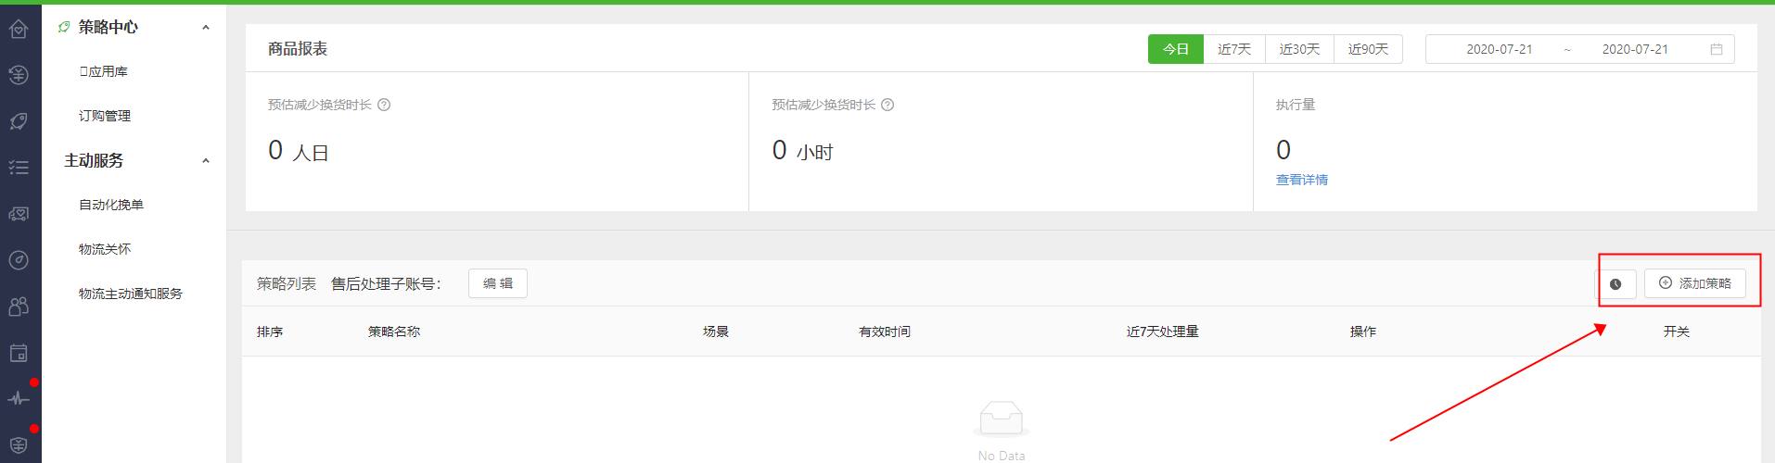Open the compass icon in sidebar
This screenshot has width=1775, height=463.
[19, 260]
